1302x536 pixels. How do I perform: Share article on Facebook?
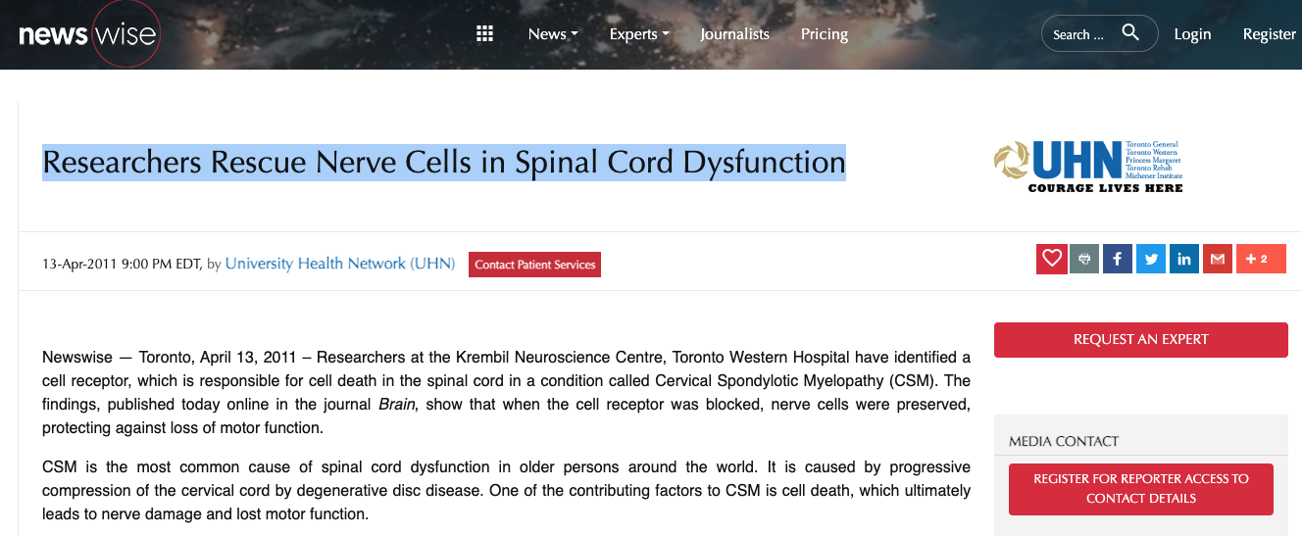(1118, 259)
